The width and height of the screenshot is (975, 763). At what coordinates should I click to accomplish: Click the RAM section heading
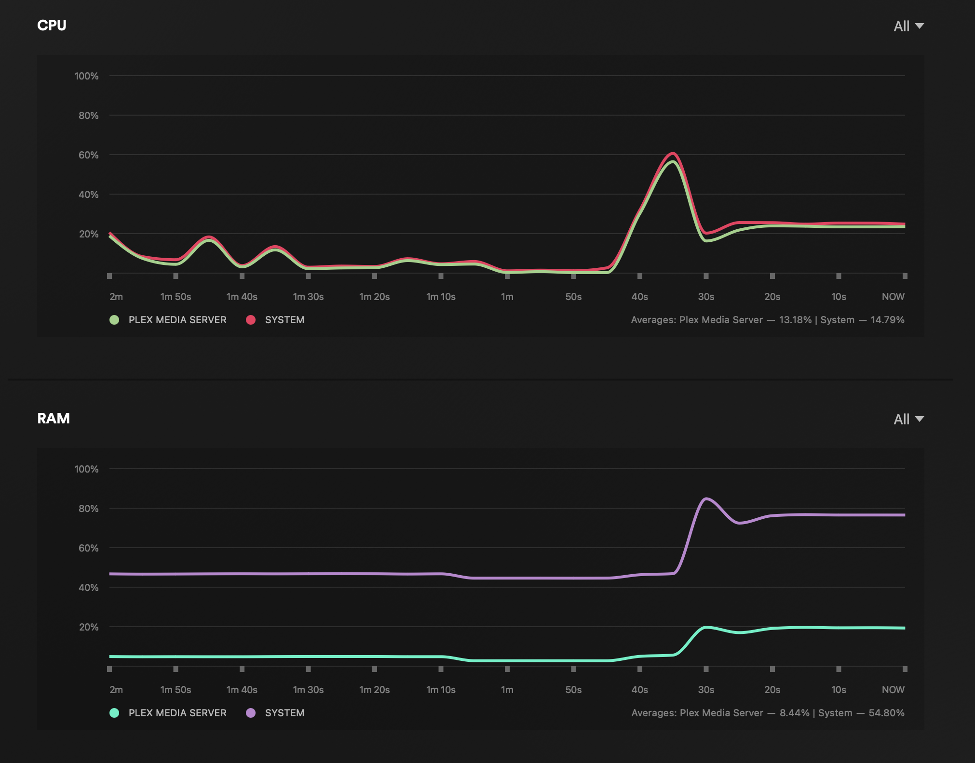tap(54, 418)
